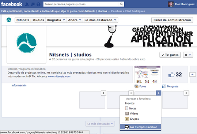Screen dimensions: 197x134
Task: Select Vídeos from the favorites menu
Action: click(140, 113)
